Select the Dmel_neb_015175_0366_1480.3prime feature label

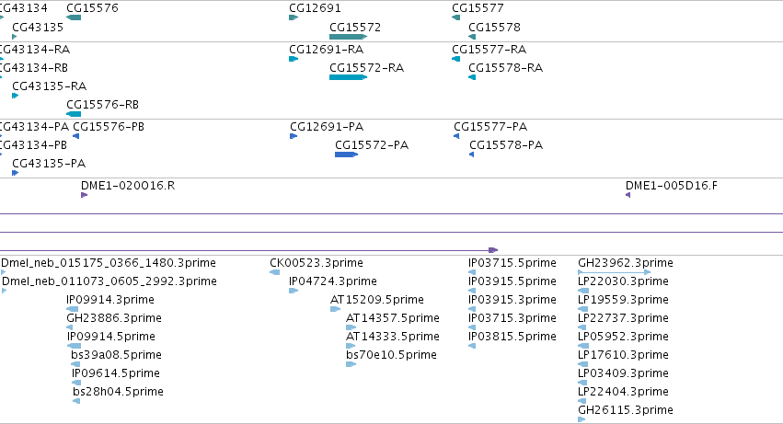(109, 263)
